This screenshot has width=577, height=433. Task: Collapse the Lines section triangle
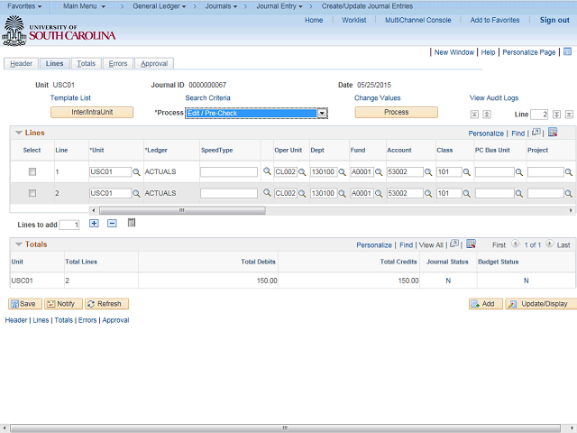(x=18, y=133)
